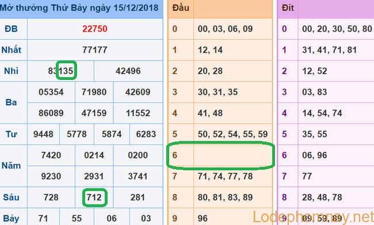Click fifth prize number 2931
The height and width of the screenshot is (225, 374).
pyautogui.click(x=94, y=176)
